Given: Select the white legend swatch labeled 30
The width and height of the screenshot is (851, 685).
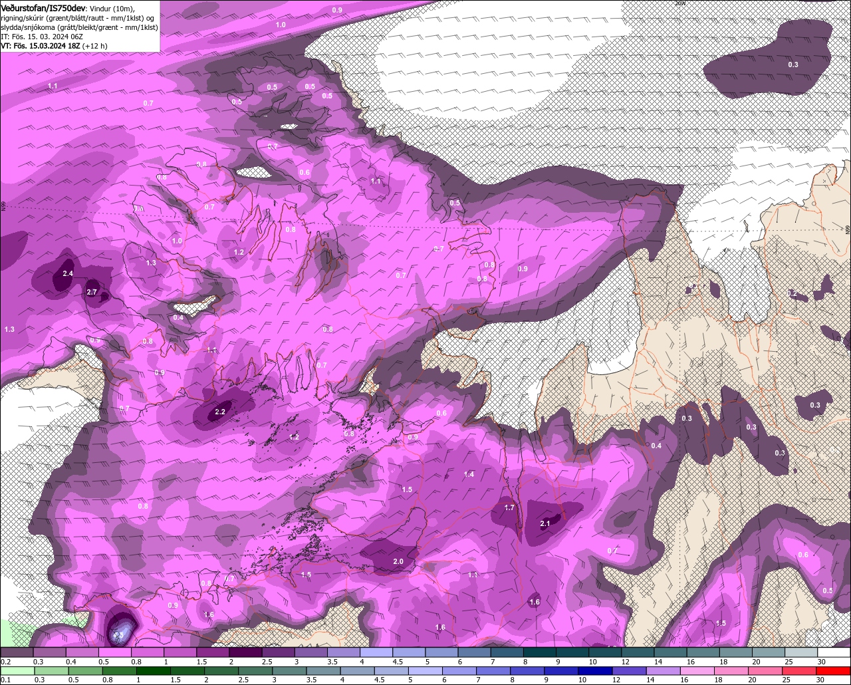Looking at the screenshot, I should [834, 652].
